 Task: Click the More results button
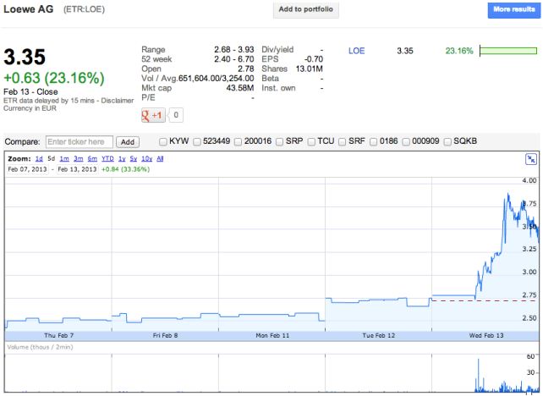513,9
